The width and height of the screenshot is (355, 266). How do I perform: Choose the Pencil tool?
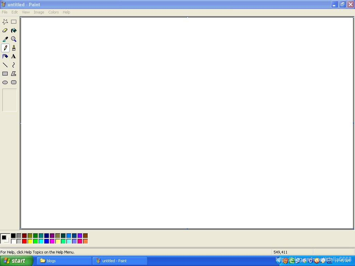pos(5,48)
